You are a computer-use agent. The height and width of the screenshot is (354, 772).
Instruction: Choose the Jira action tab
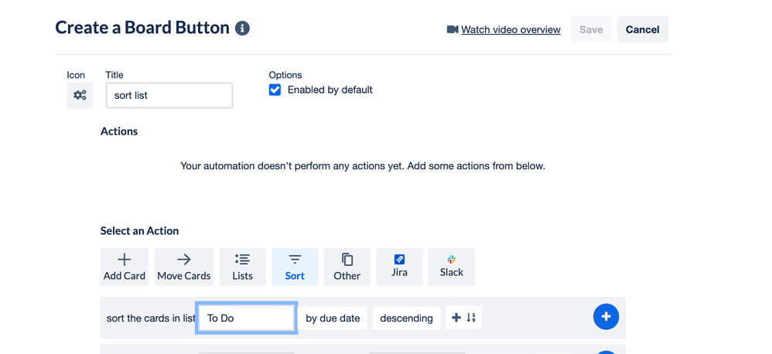tap(399, 267)
